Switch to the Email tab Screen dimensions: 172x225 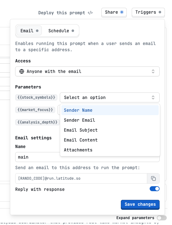(29, 30)
